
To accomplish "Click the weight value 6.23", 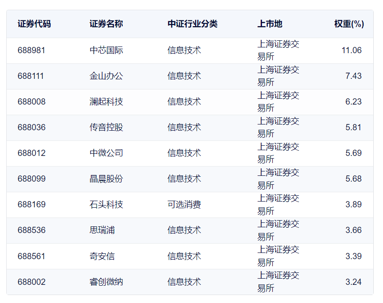I will tap(353, 101).
